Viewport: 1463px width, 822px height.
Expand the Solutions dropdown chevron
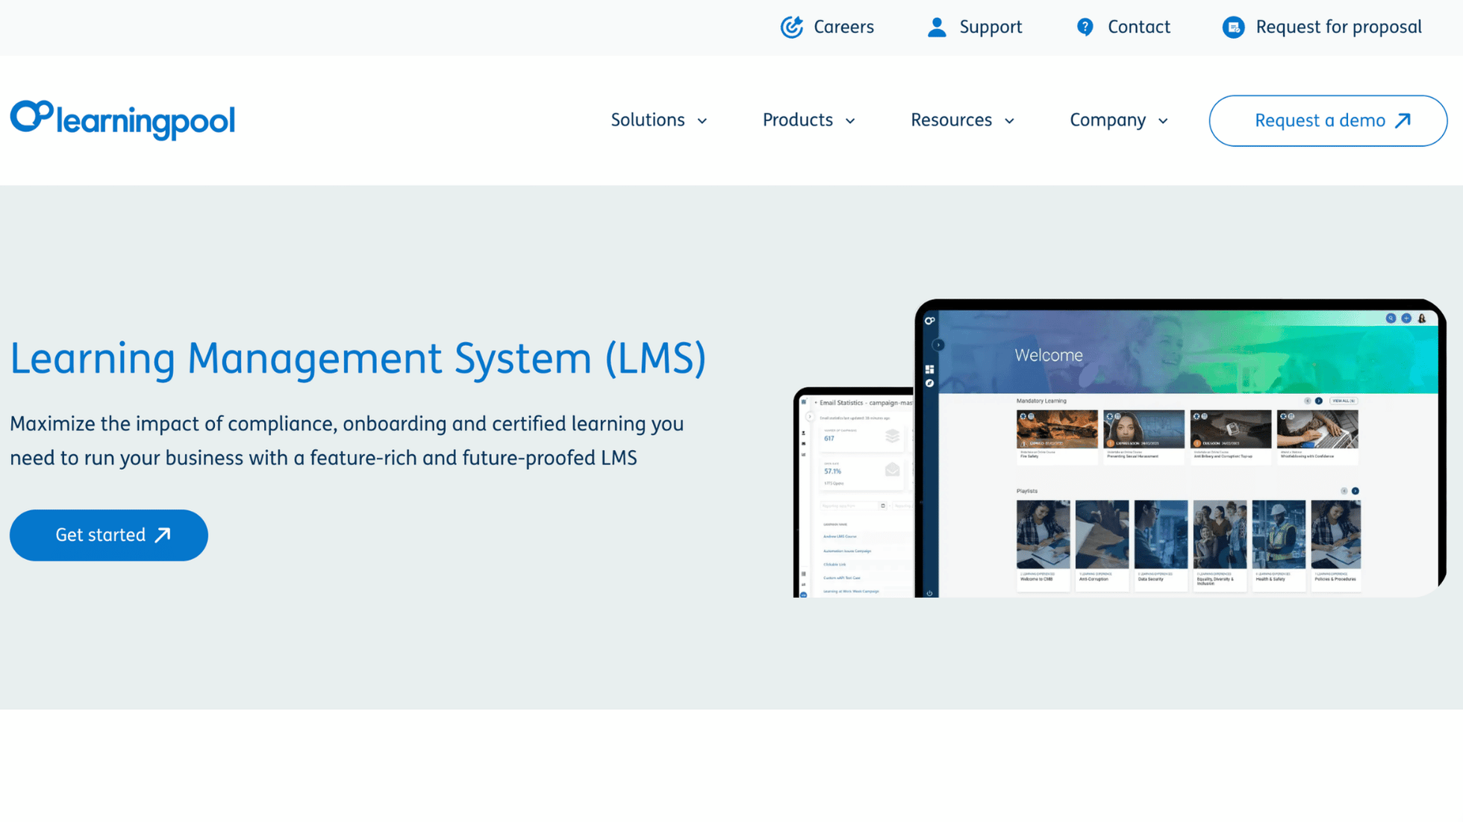coord(702,121)
